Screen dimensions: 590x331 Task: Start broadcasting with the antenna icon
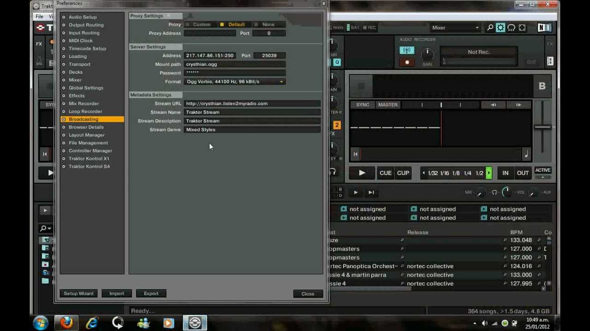point(407,51)
